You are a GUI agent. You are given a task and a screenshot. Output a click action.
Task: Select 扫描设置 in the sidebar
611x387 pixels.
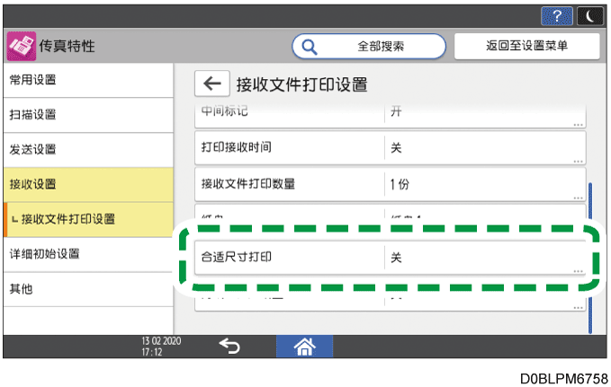[x=88, y=115]
